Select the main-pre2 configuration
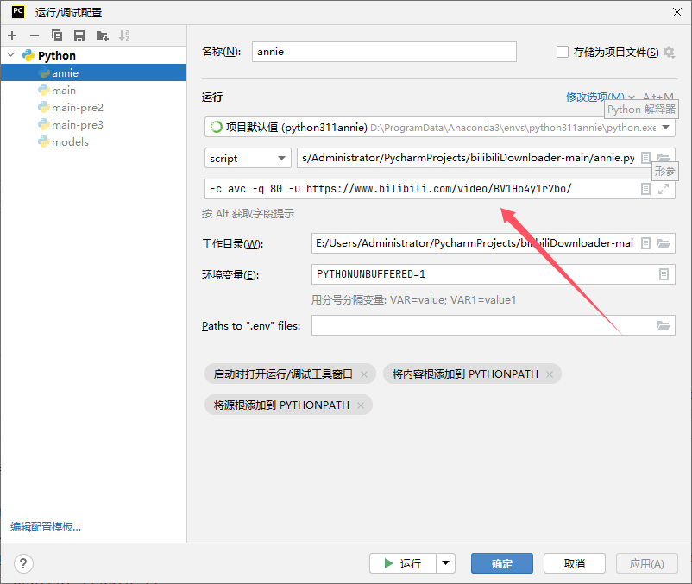The width and height of the screenshot is (692, 584). (77, 108)
